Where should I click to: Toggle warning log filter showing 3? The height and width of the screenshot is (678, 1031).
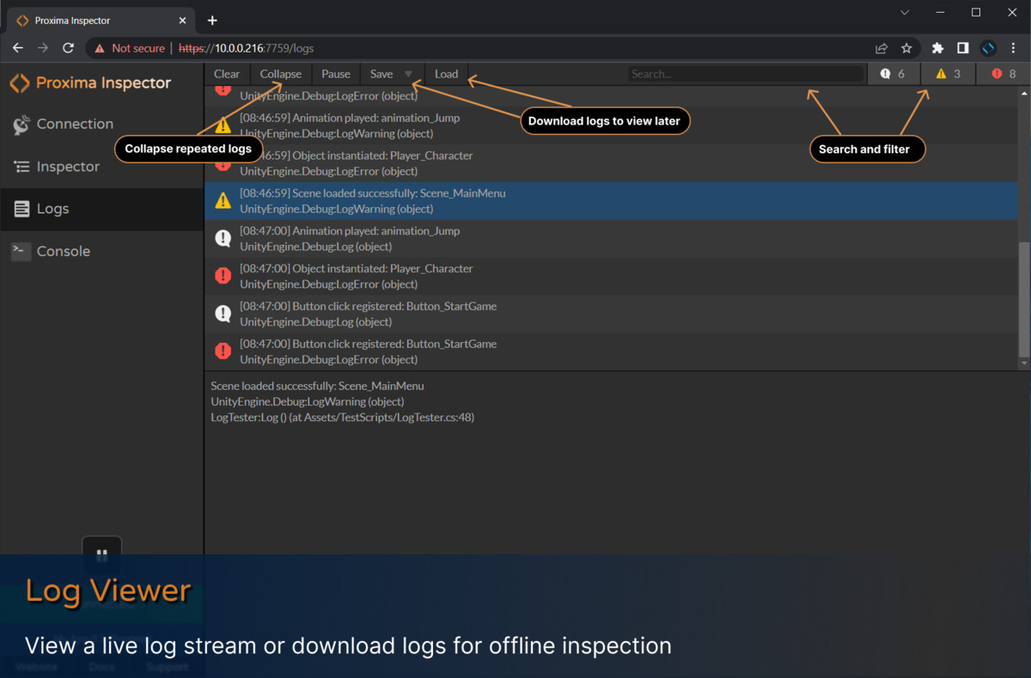(x=949, y=74)
